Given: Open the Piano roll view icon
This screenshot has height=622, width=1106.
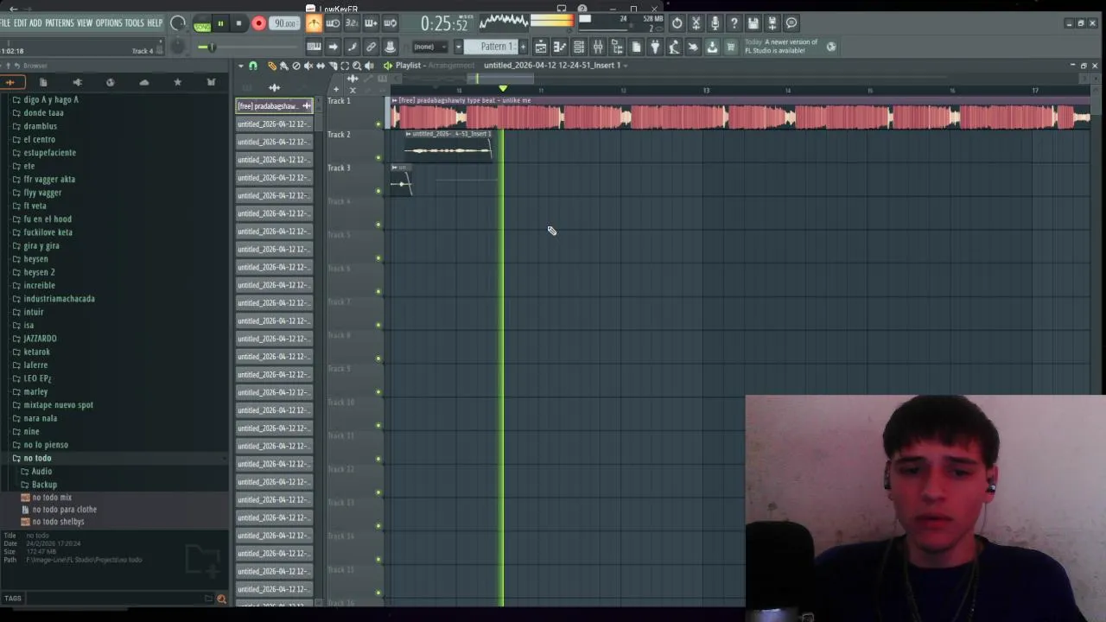Looking at the screenshot, I should pos(560,47).
